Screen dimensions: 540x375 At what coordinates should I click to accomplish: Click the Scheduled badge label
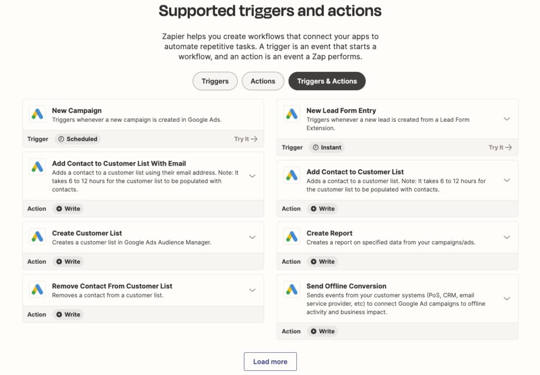point(82,139)
